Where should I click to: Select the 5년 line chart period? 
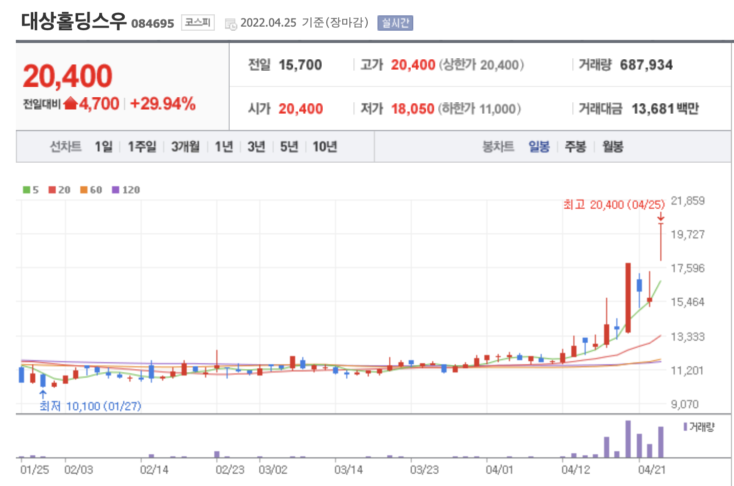(x=289, y=147)
